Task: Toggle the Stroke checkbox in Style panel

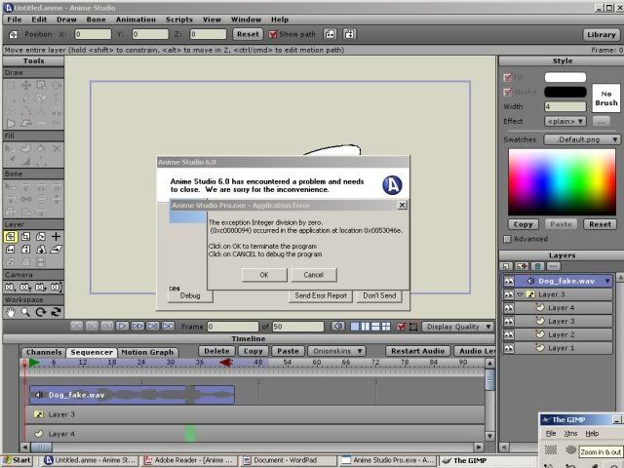Action: (507, 92)
